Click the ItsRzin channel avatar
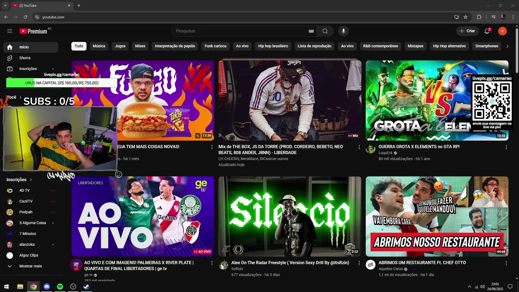 click(223, 265)
